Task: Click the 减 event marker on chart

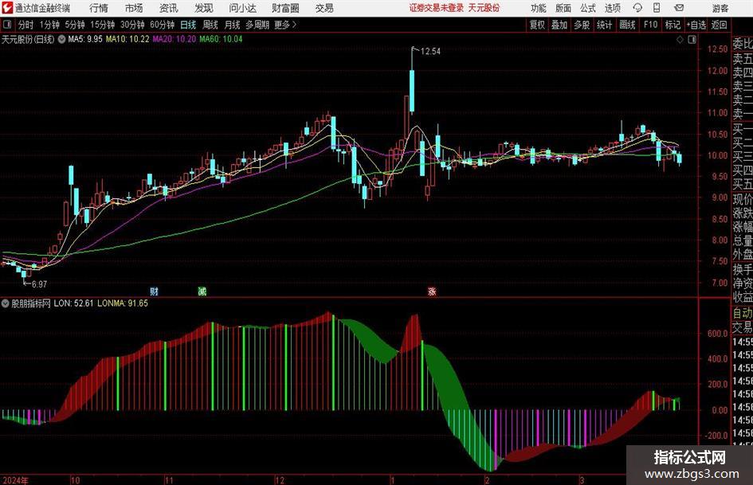Action: pos(202,291)
